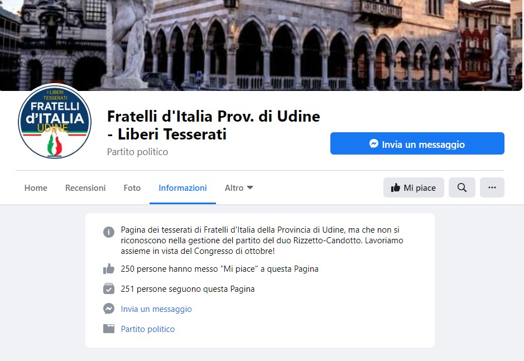Open the Fratelli d'Italia Udine profile picture

coord(55,121)
